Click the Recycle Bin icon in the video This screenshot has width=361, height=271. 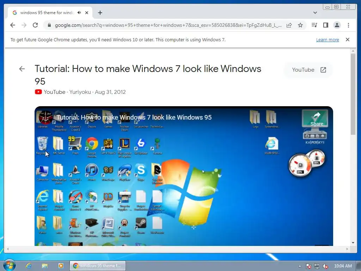42,145
